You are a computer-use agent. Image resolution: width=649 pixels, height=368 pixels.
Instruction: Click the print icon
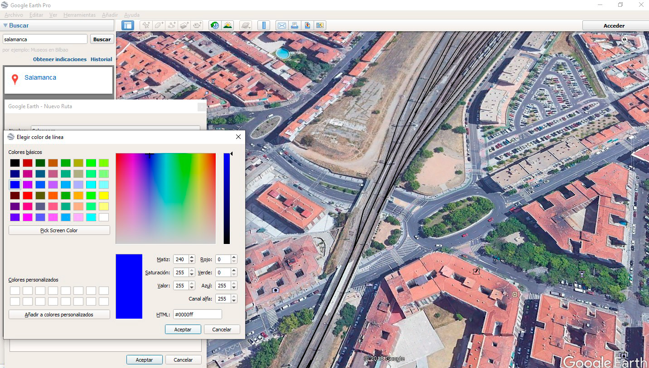[x=295, y=25]
